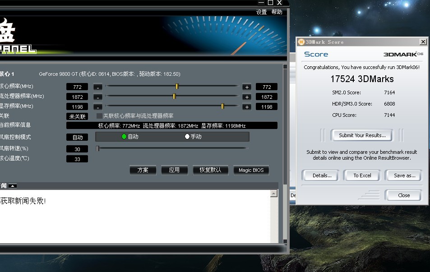Select automatic (自动) fan control mode
430x272 pixels.
(x=125, y=137)
